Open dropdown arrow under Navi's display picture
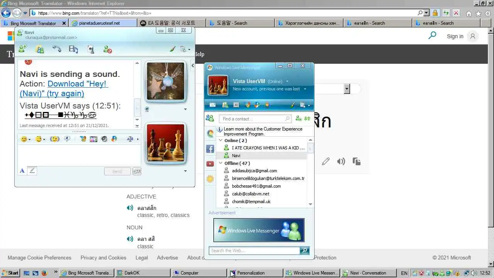 click(185, 109)
